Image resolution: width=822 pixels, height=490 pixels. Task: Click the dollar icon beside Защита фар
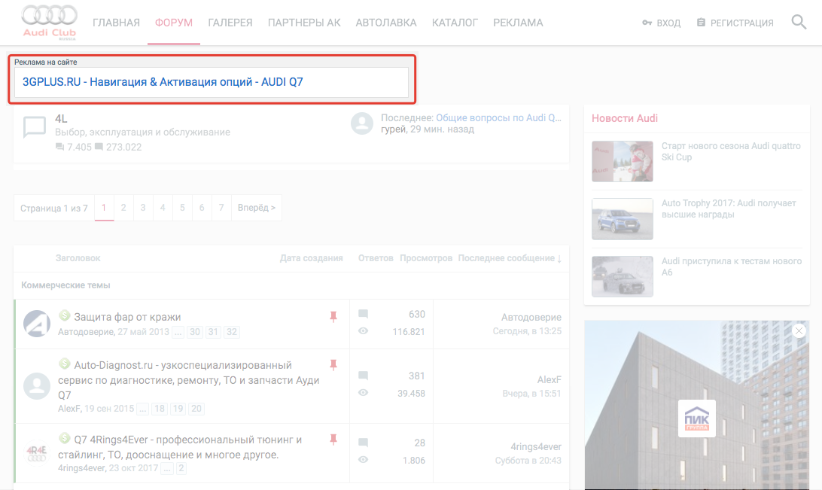coord(65,316)
